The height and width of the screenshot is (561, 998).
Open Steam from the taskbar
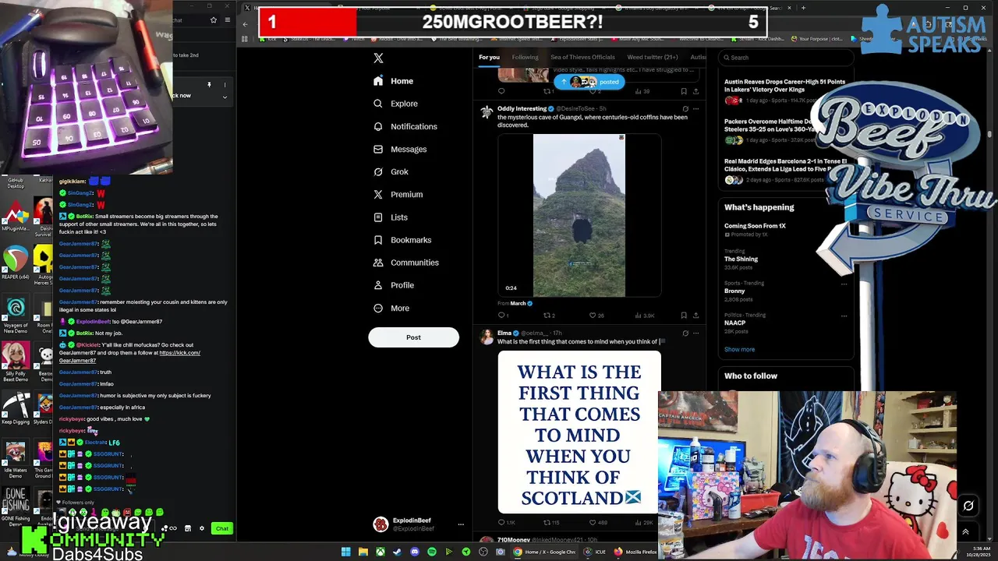tap(397, 552)
